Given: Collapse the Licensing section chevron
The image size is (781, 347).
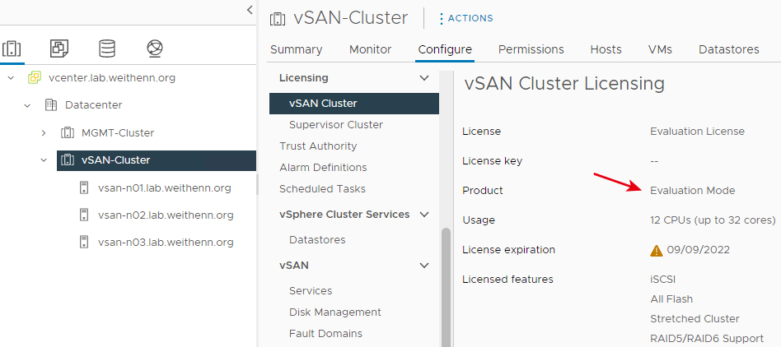Looking at the screenshot, I should pyautogui.click(x=424, y=78).
